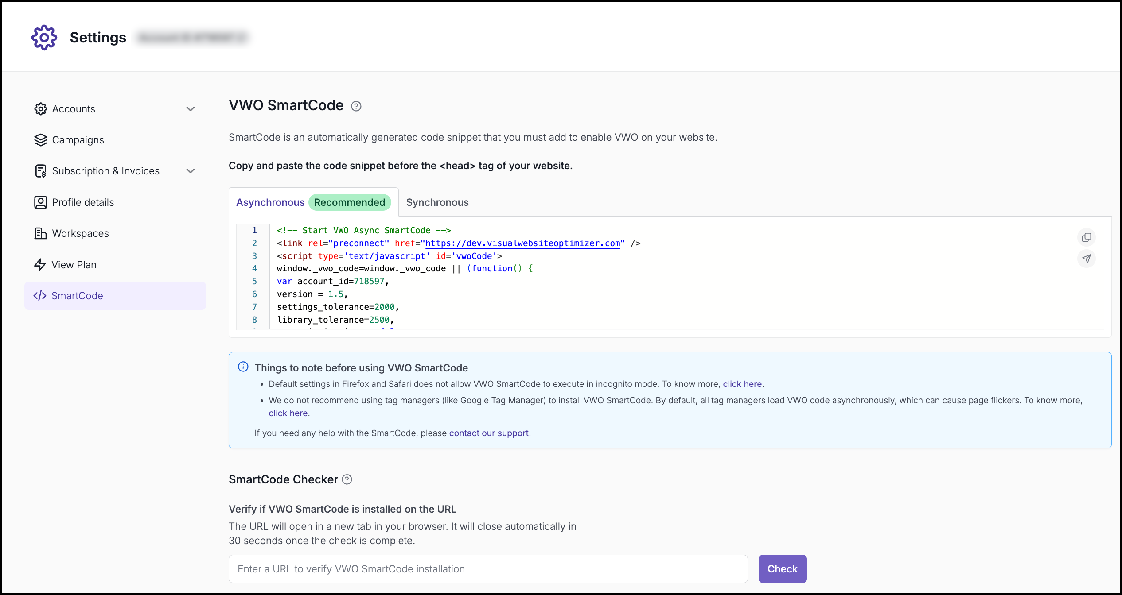This screenshot has width=1122, height=595.
Task: Click the 'SmartCode Checker' heading
Action: 283,479
